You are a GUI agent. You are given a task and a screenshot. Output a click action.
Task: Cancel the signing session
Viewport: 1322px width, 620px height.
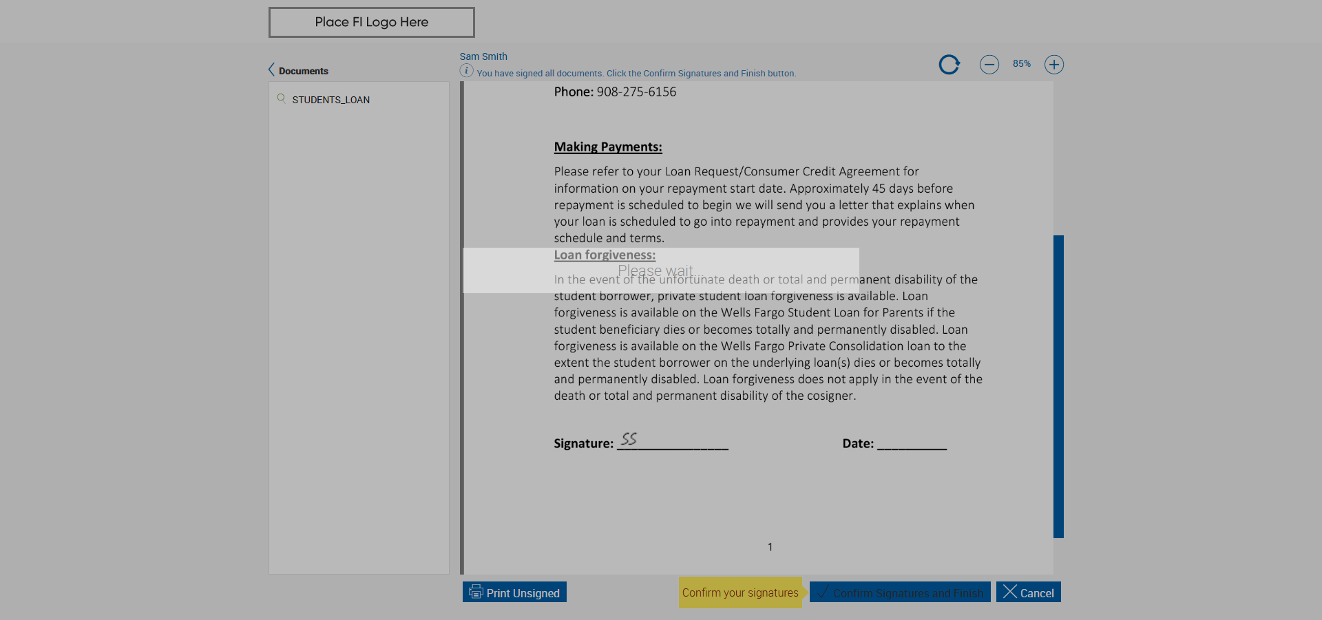click(1029, 592)
